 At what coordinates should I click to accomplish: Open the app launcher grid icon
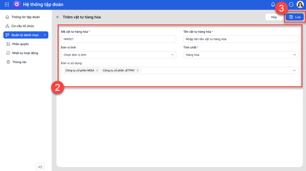7,4
